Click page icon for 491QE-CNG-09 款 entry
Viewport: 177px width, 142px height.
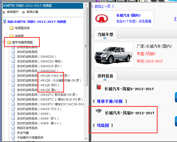[x=13, y=75]
